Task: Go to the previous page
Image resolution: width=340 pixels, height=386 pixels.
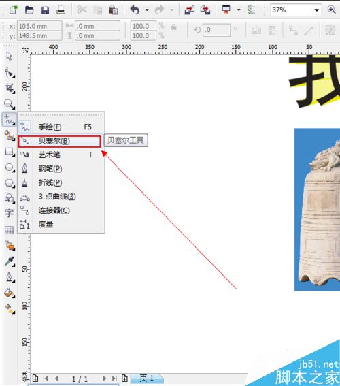Action: [x=56, y=378]
